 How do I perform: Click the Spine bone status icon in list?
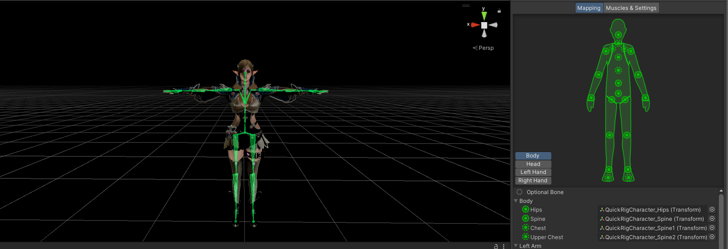tap(526, 219)
